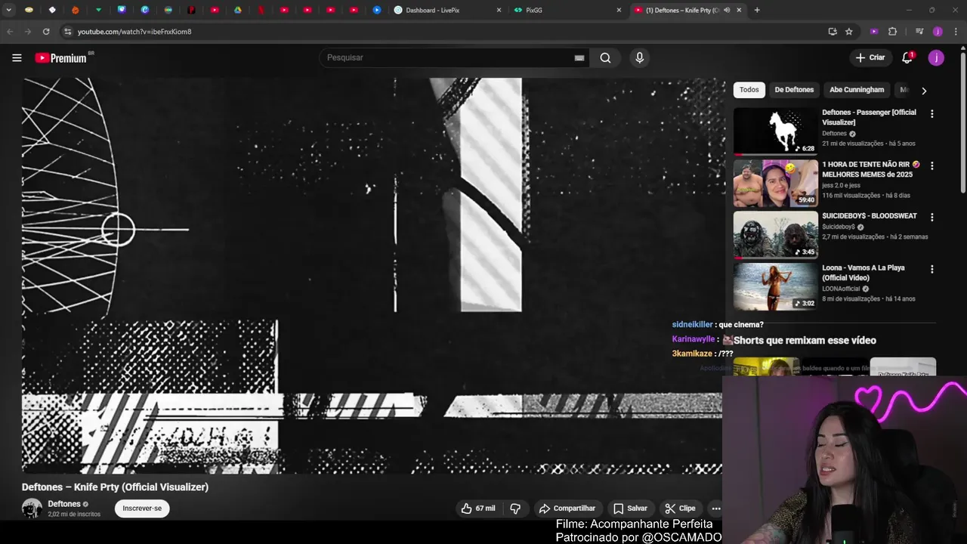Open Loona - Vamos A La Playa title

(x=864, y=273)
